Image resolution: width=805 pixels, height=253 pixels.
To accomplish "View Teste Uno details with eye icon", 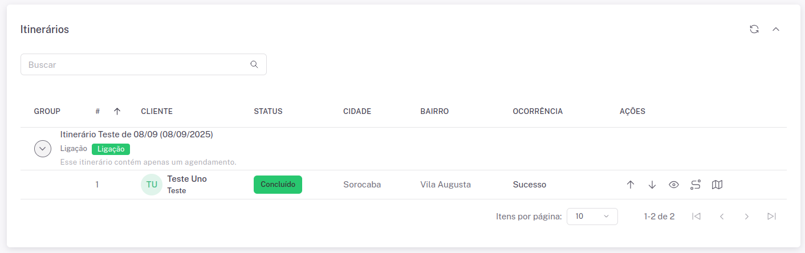I will (674, 185).
